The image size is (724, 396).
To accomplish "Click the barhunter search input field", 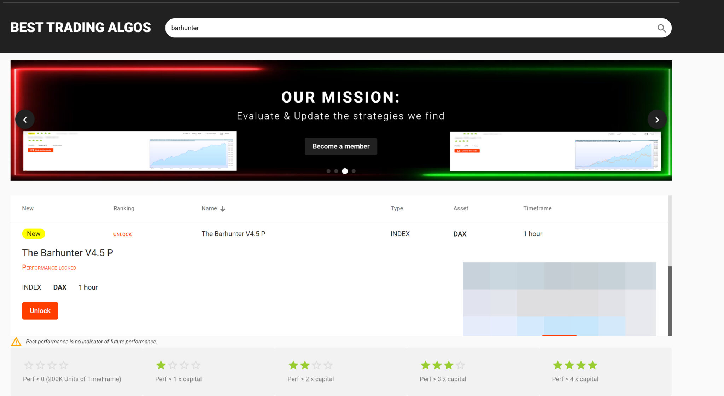I will 407,28.
